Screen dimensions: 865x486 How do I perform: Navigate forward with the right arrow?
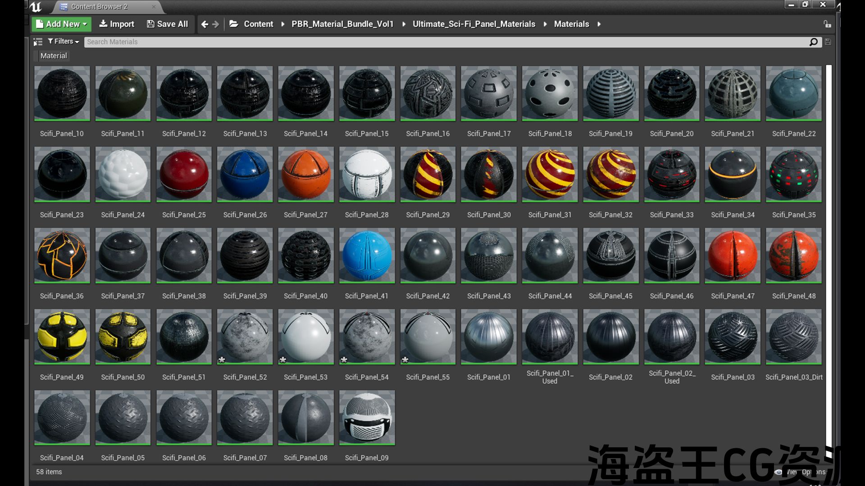[x=216, y=24]
